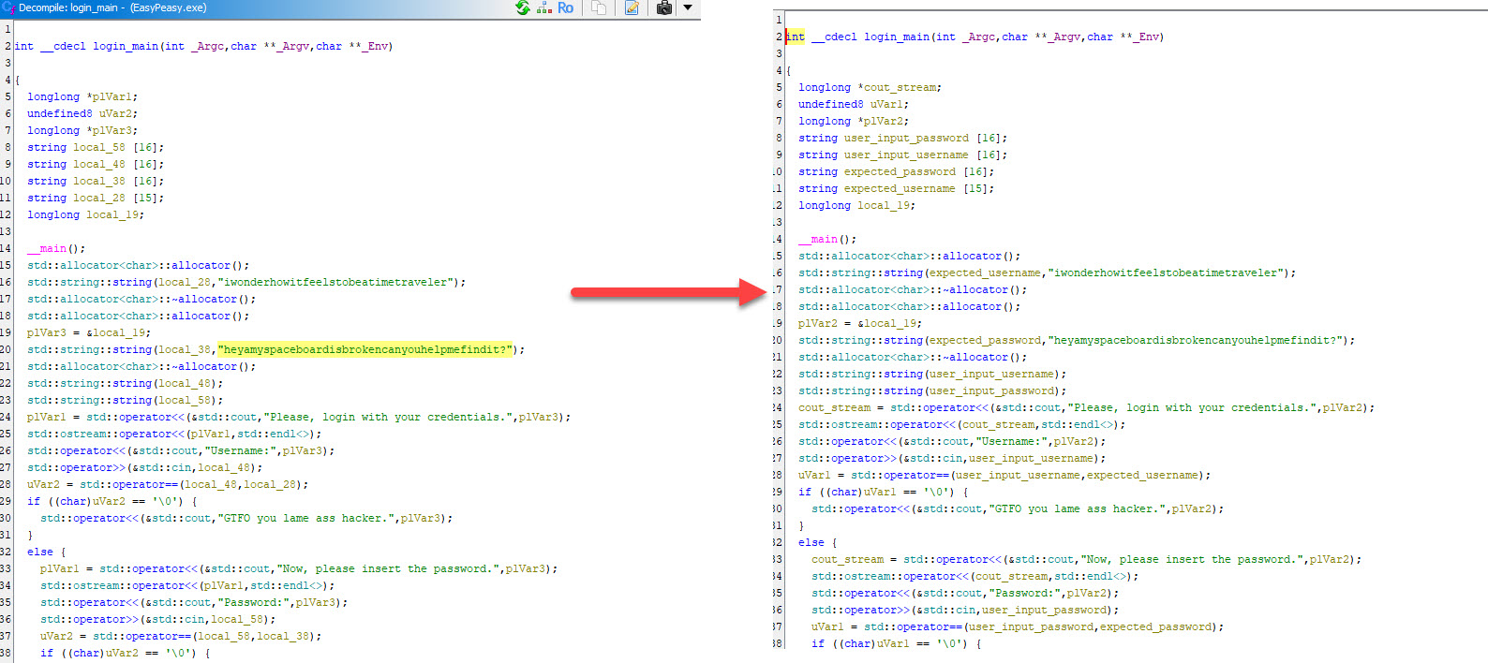Click user_input_password declaration in right pane

click(x=906, y=139)
